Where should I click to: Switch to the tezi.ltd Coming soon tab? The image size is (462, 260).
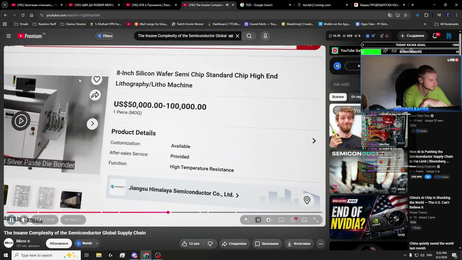click(x=323, y=5)
